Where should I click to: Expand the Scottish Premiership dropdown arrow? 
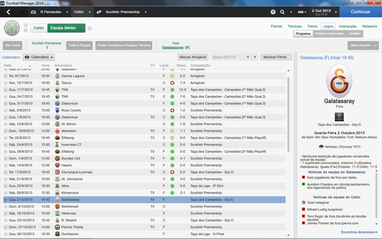click(x=146, y=12)
